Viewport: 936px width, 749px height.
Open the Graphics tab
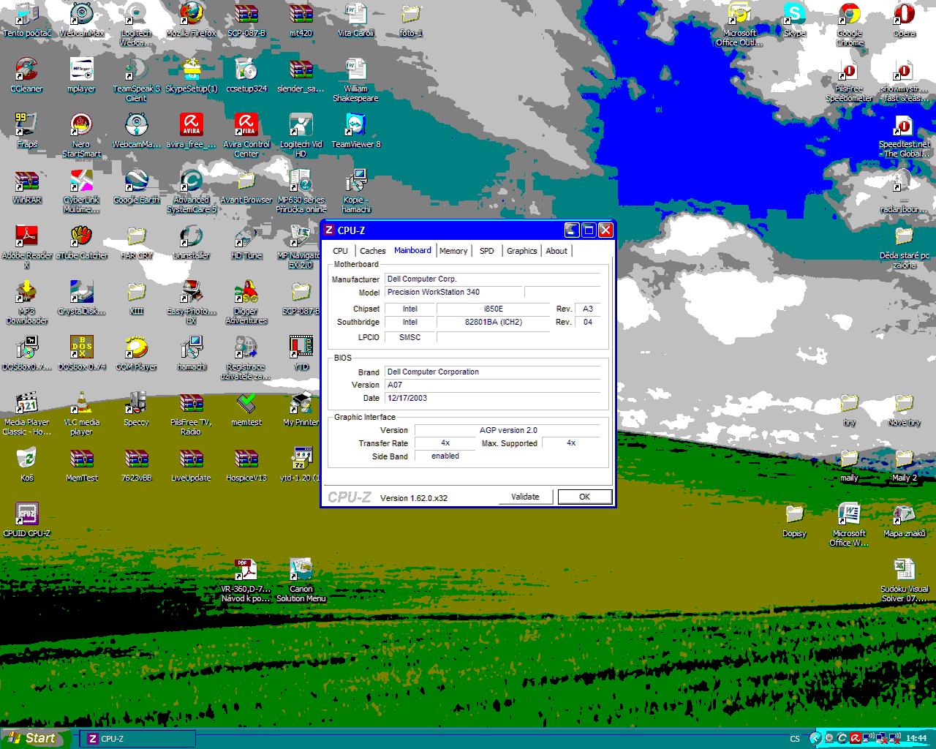coord(522,251)
